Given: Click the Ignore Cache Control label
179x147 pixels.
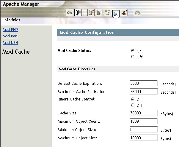Looking at the screenshot, I should [x=76, y=99].
